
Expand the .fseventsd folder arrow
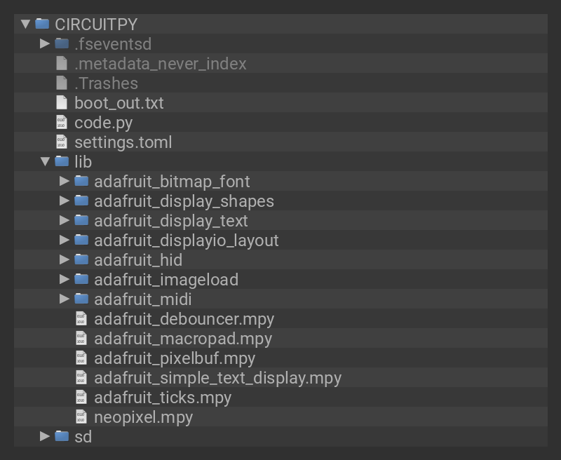coord(45,43)
